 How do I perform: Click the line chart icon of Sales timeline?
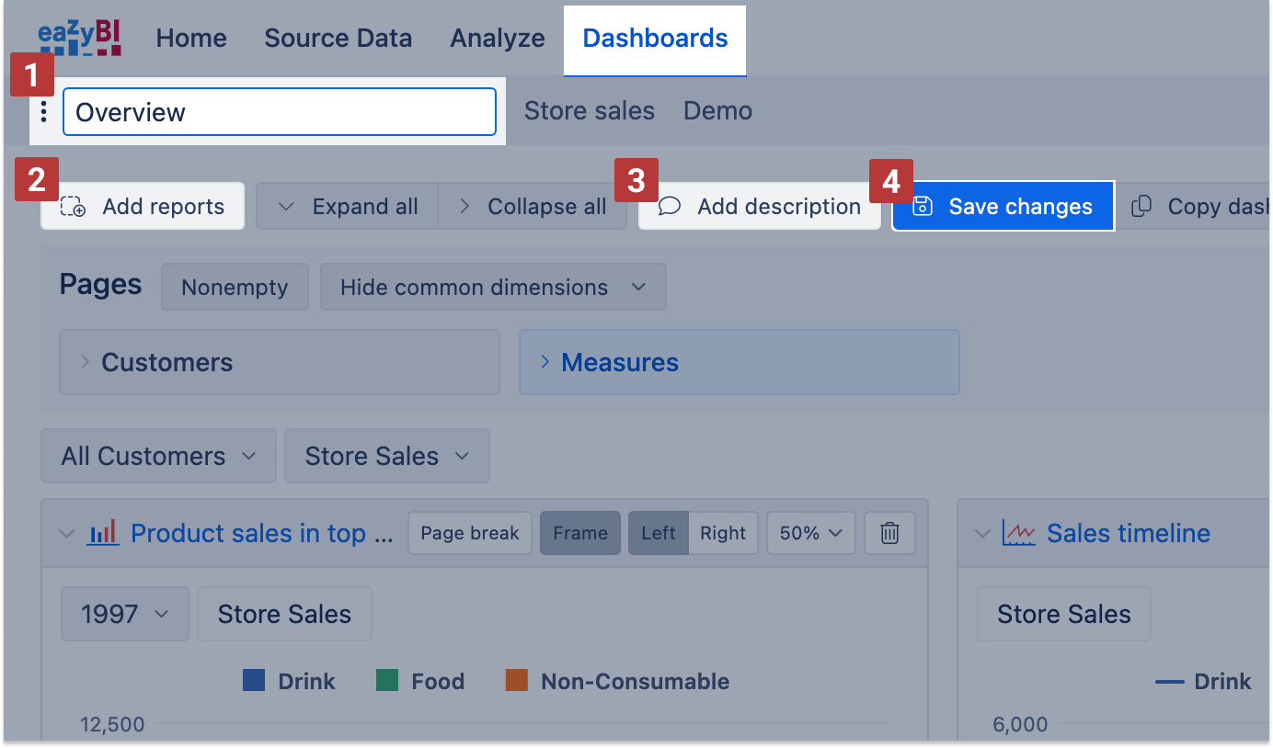point(1019,533)
